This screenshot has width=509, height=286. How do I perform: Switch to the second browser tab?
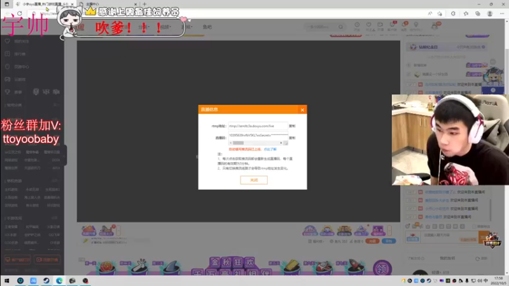pos(108,4)
